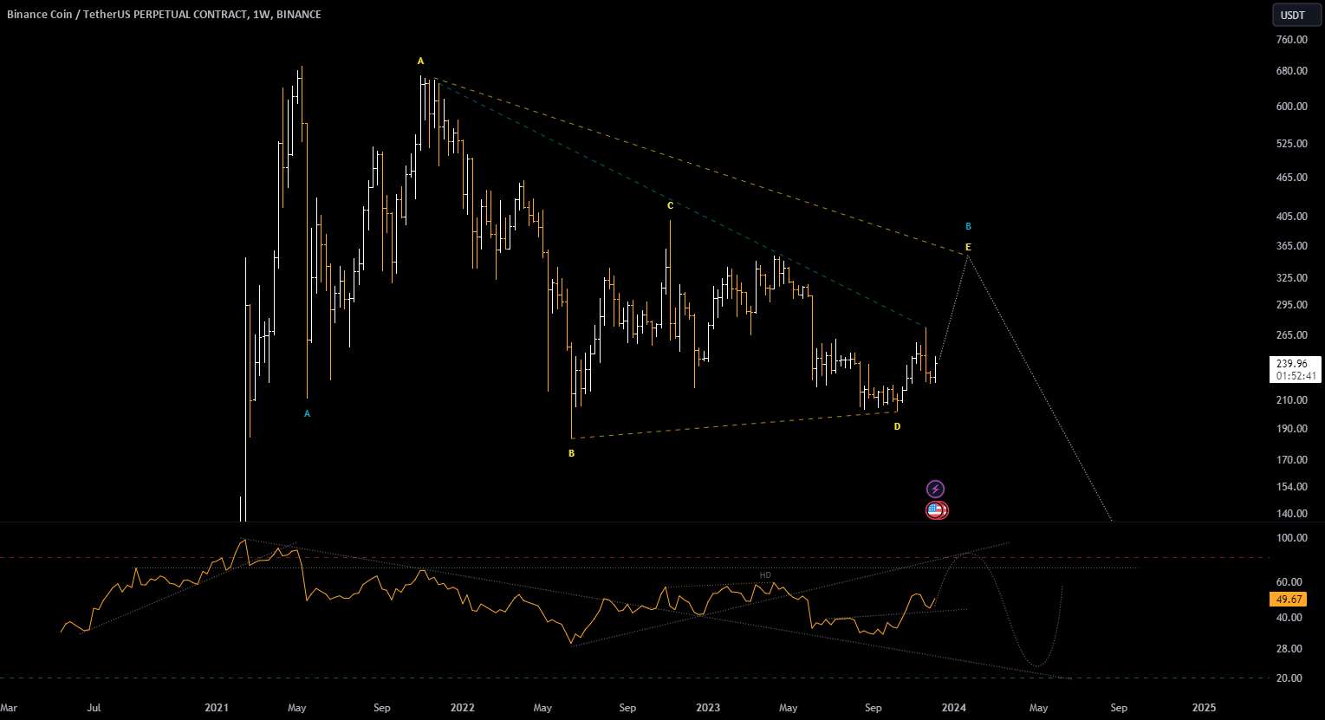Click the 525.00 price axis label
Screen dimensions: 1325x720
[x=1291, y=143]
